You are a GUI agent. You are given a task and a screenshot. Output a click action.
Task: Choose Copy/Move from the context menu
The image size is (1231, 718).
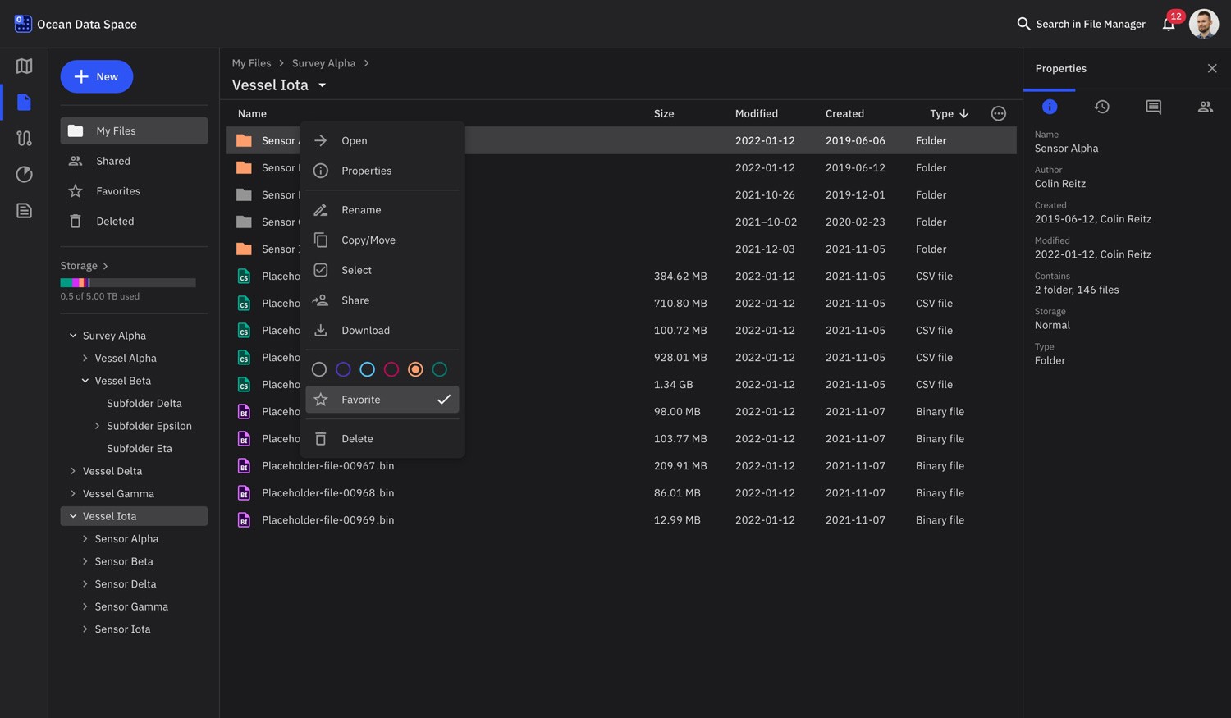(x=368, y=240)
